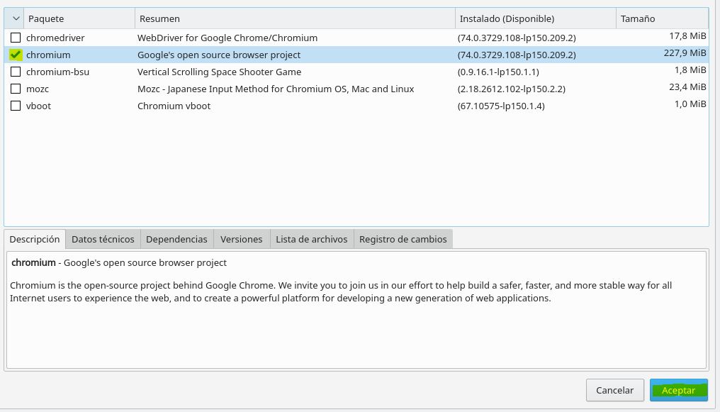Click the 'Chromium vboot' summary
The height and width of the screenshot is (412, 720).
pyautogui.click(x=174, y=106)
